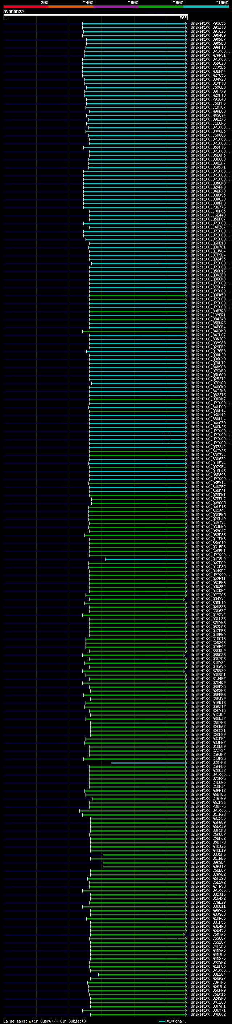Click label UniRef100_B0WP21
The image size is (232, 1024).
[208, 491]
